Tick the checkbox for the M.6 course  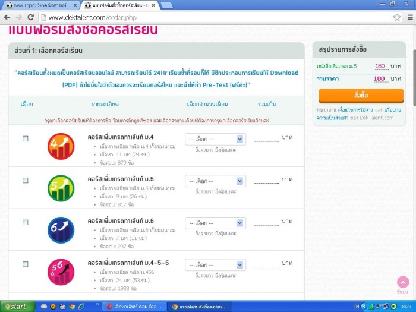pyautogui.click(x=26, y=222)
